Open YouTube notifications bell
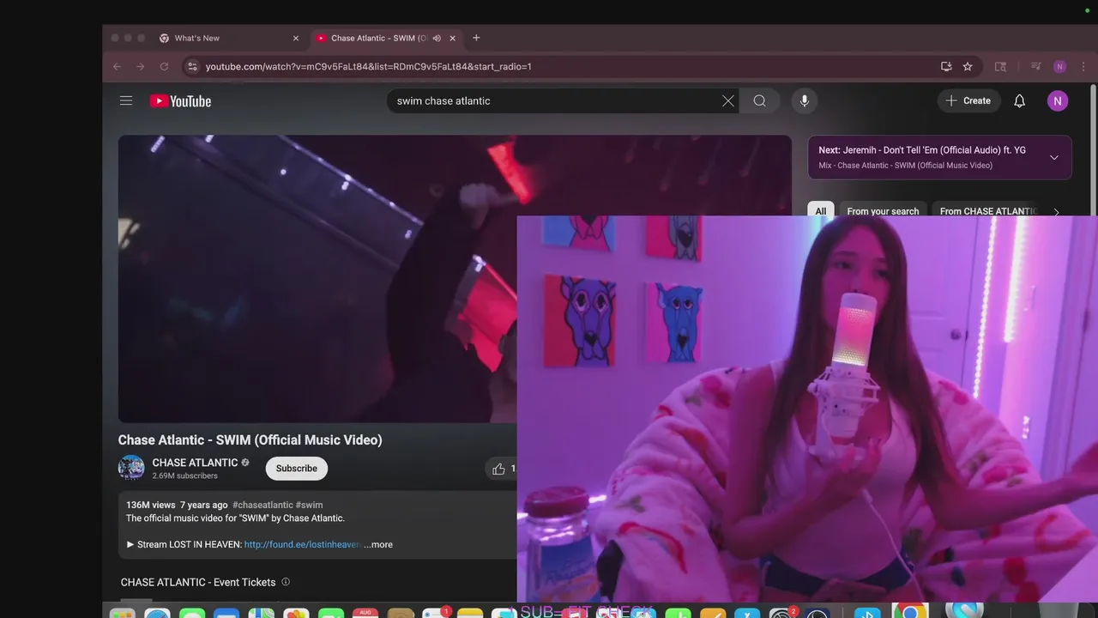1098x618 pixels. click(1019, 100)
